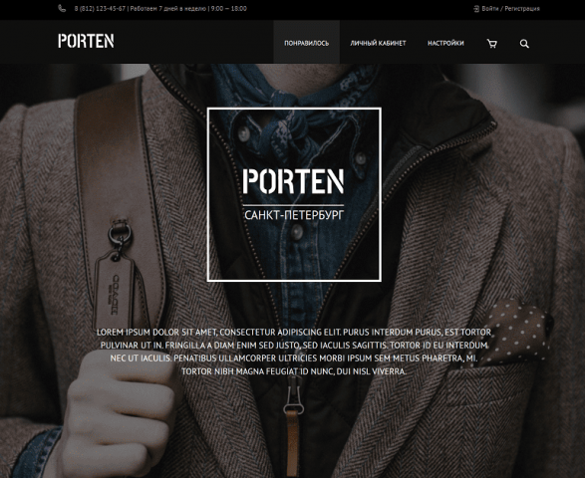Click the 'Работаем 7 дней в неделю' text
The height and width of the screenshot is (478, 585).
pyautogui.click(x=168, y=9)
